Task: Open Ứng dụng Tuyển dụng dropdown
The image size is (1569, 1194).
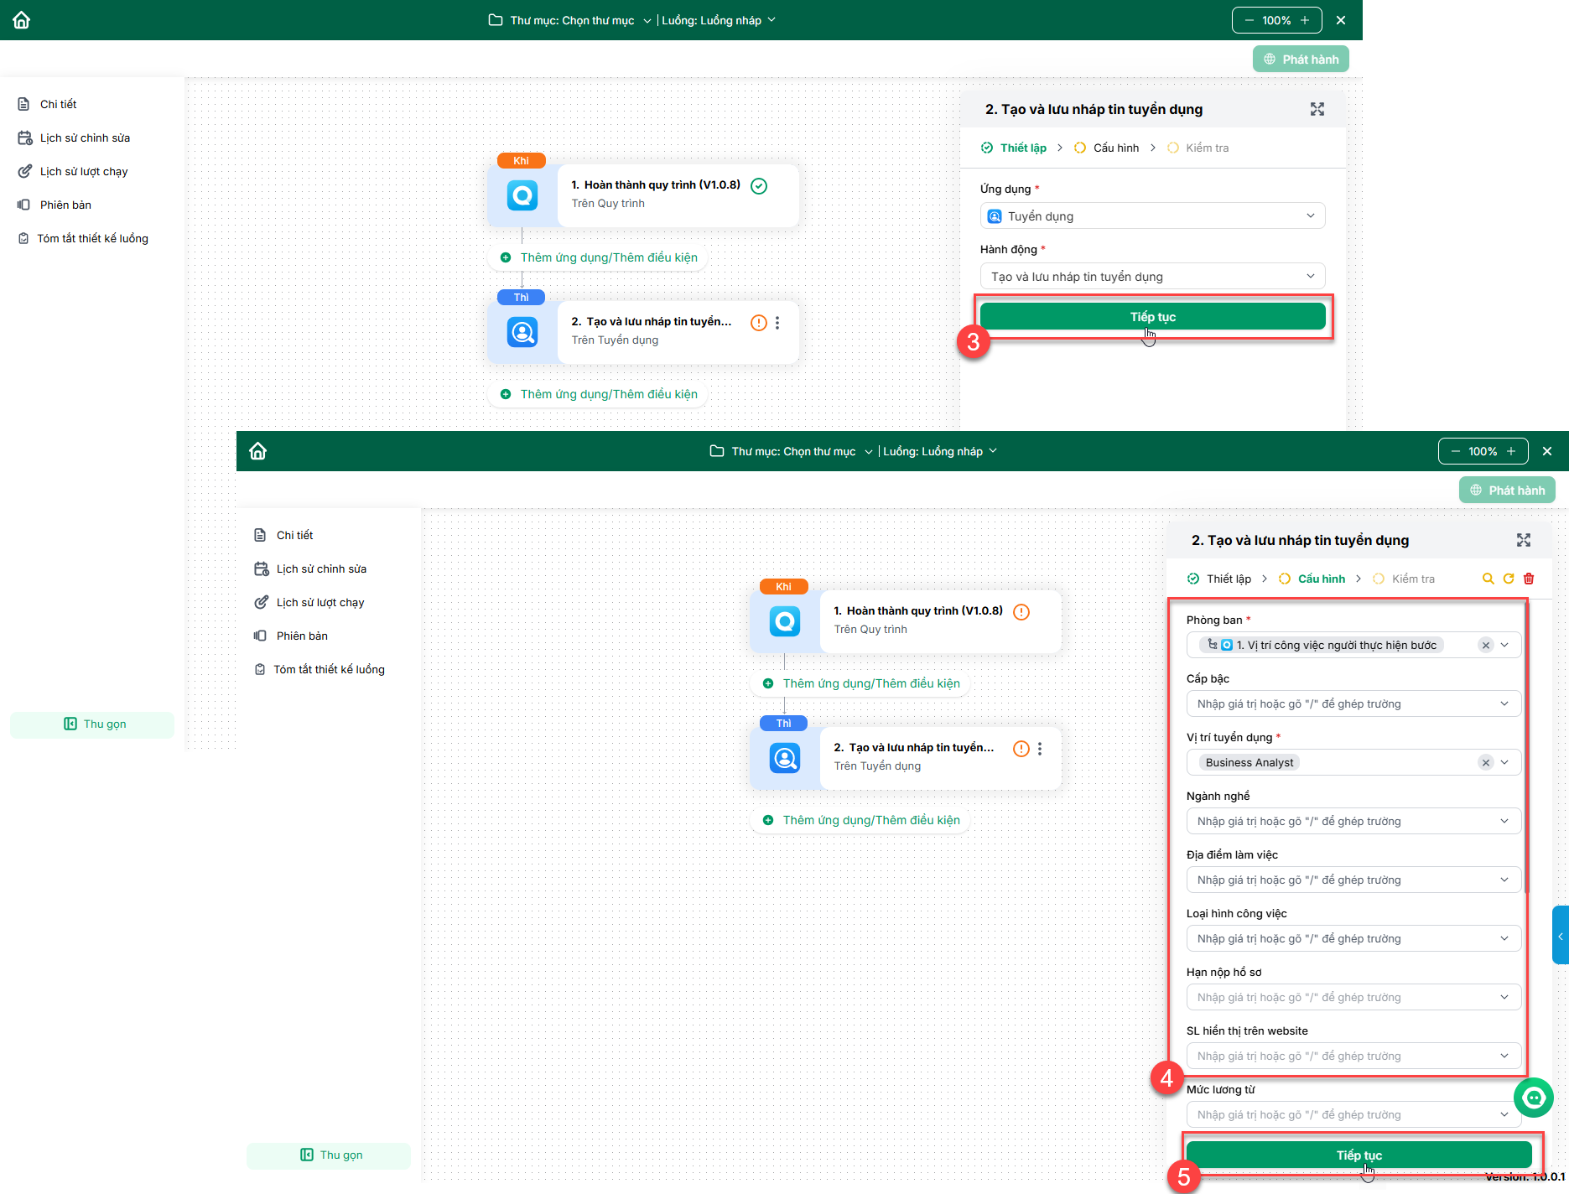Action: click(x=1152, y=216)
